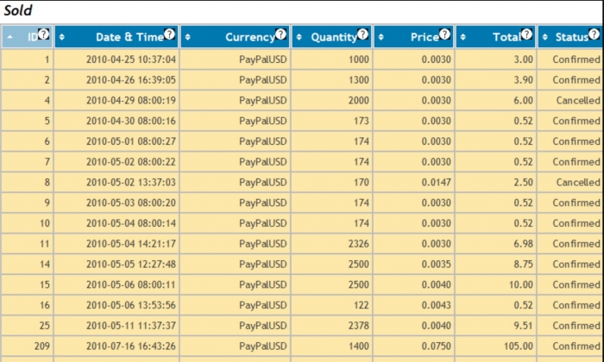Screen dimensions: 604x362
Task: Sort by Price column header
Action: [424, 37]
